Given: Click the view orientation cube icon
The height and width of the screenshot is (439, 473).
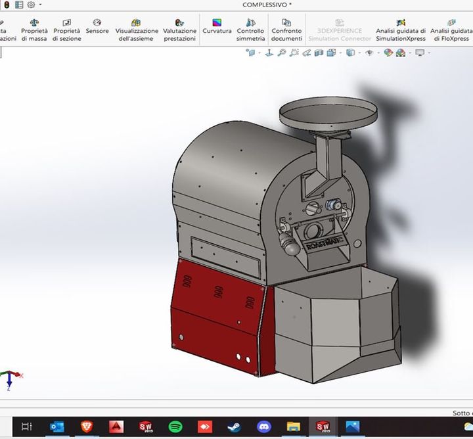Looking at the screenshot, I should click(x=332, y=53).
